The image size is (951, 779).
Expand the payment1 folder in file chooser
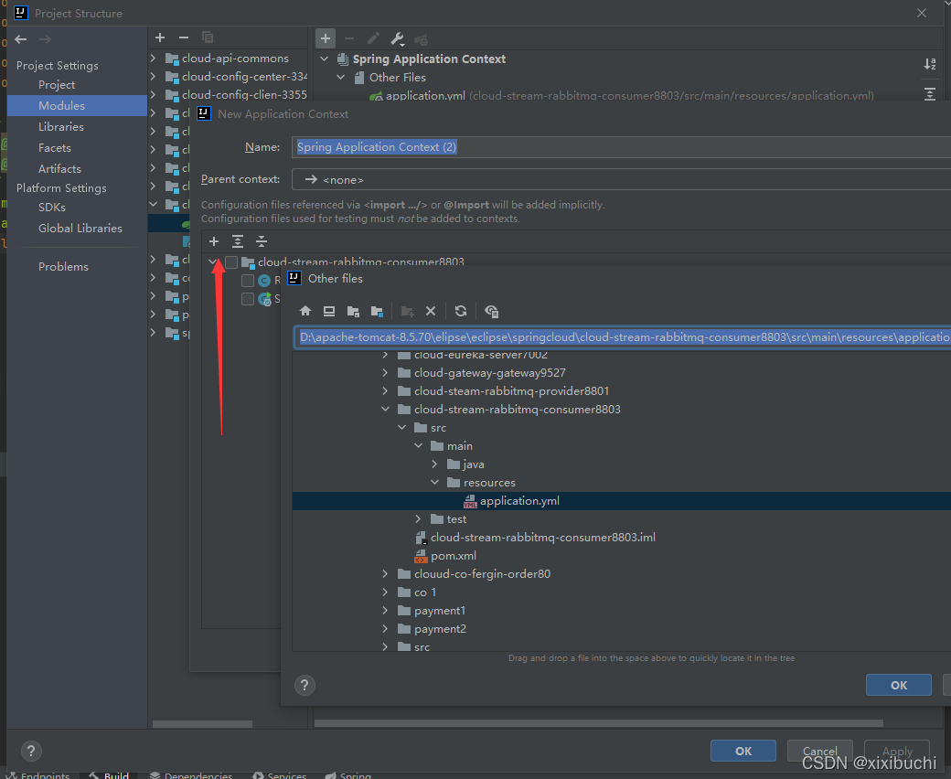[x=385, y=611]
